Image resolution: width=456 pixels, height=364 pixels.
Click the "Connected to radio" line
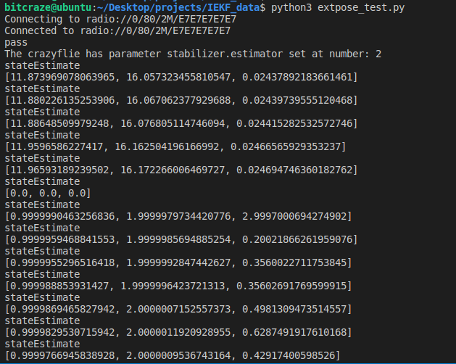click(x=117, y=30)
